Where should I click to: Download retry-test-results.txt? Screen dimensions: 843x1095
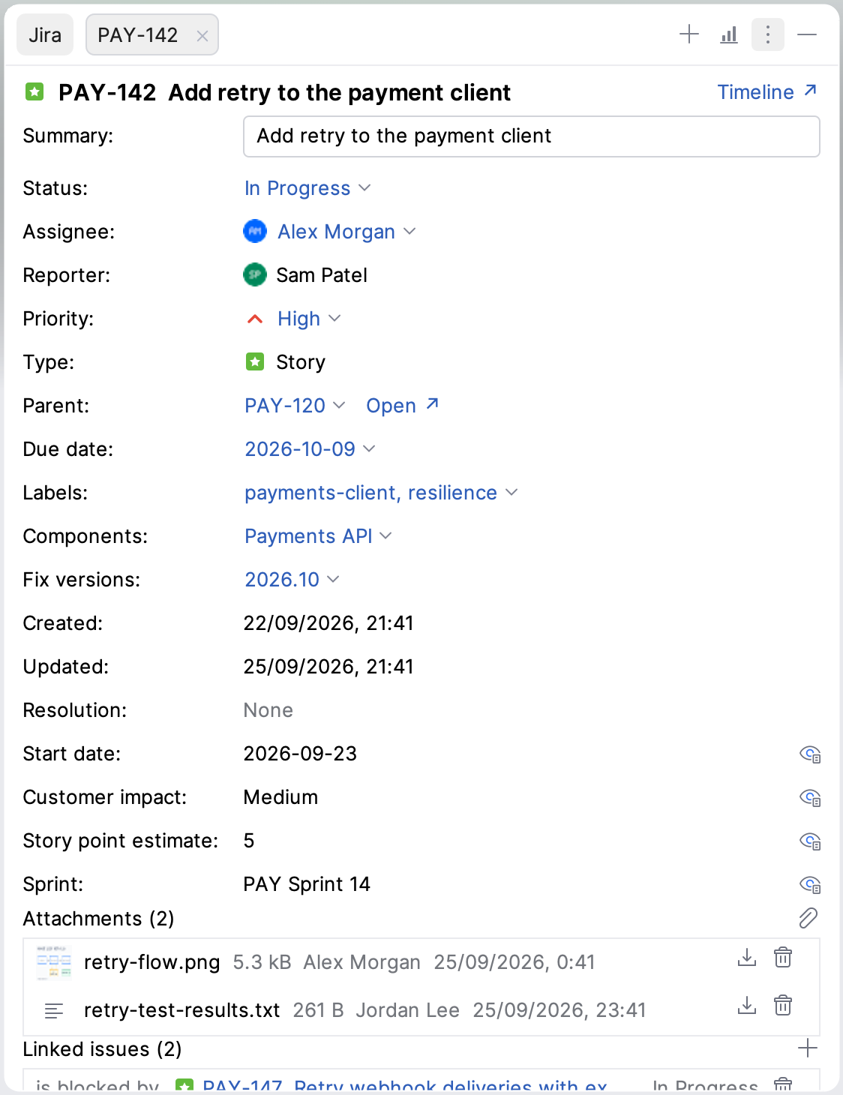[747, 1006]
